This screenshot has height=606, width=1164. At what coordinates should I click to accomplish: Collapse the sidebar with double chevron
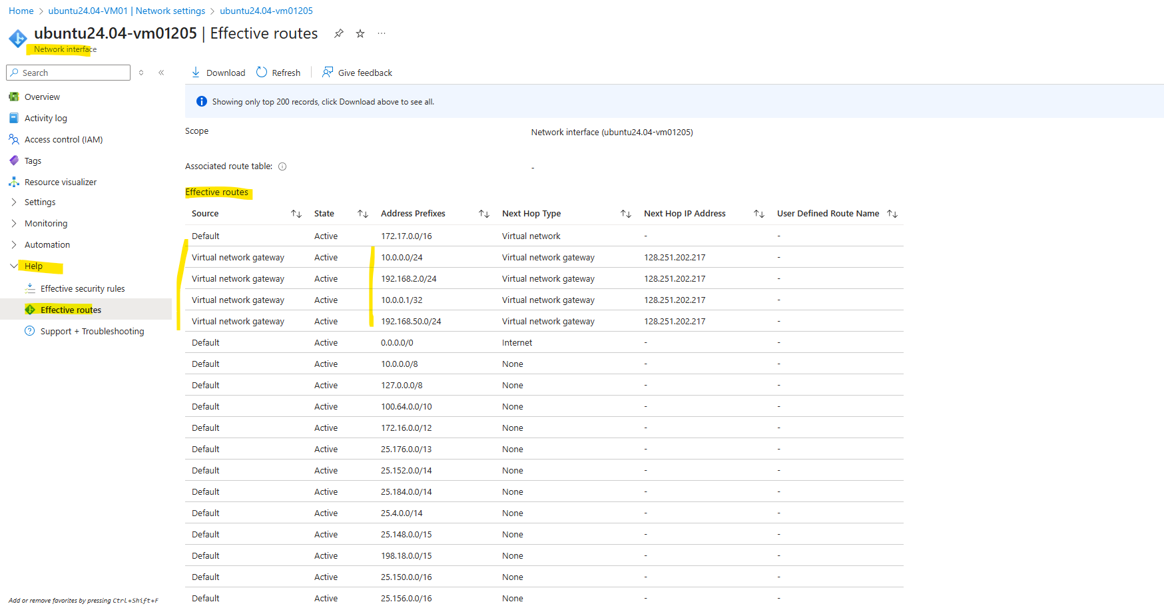161,73
